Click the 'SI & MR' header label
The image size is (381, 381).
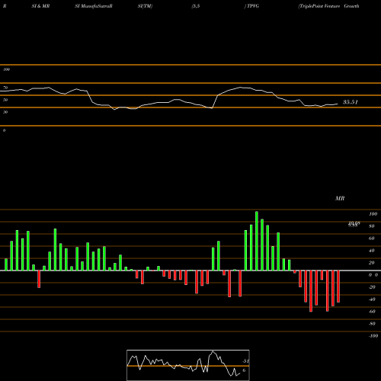(40, 6)
